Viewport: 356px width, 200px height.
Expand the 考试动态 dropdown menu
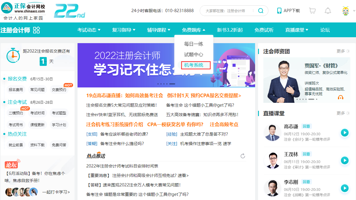pos(89,30)
